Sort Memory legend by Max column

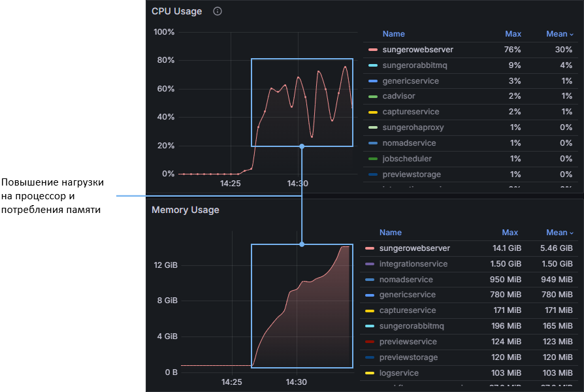[x=510, y=233]
